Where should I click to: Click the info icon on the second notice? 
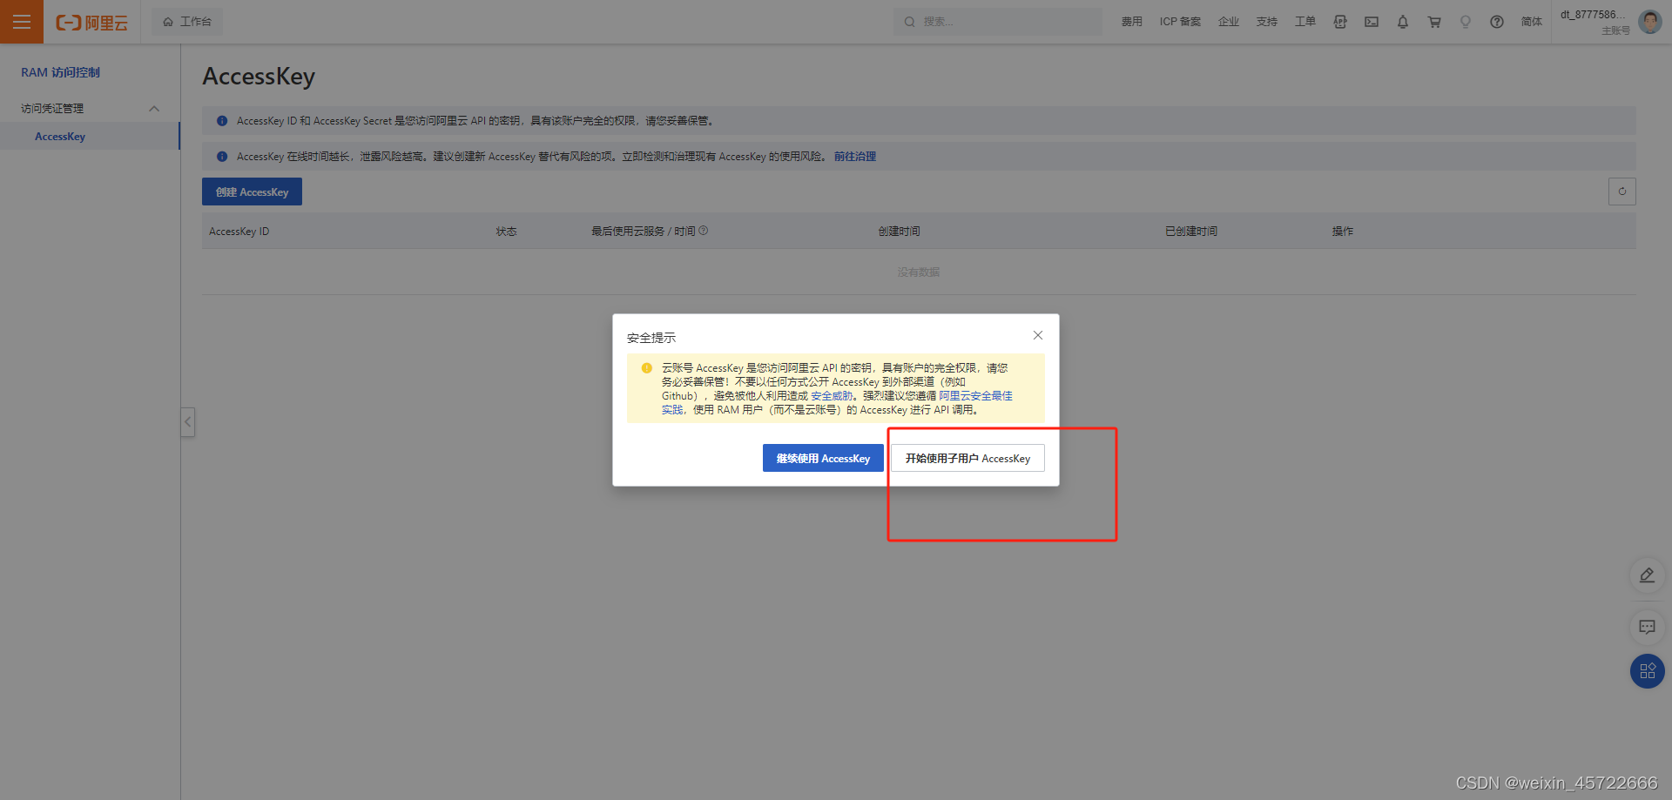(x=222, y=157)
